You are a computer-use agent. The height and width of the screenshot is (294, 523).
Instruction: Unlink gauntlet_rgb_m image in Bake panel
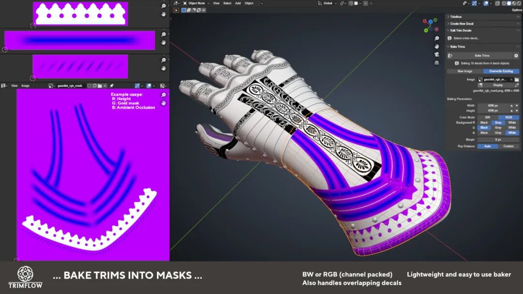point(511,80)
